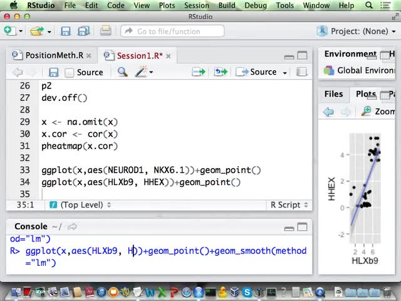Close the PositionMeth.R tab

click(89, 56)
